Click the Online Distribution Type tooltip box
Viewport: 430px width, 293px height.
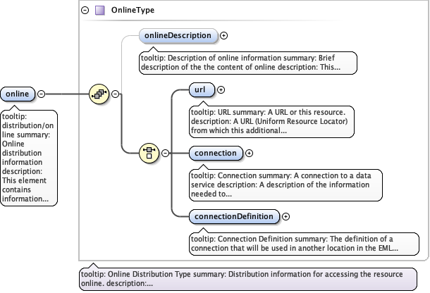click(x=252, y=279)
